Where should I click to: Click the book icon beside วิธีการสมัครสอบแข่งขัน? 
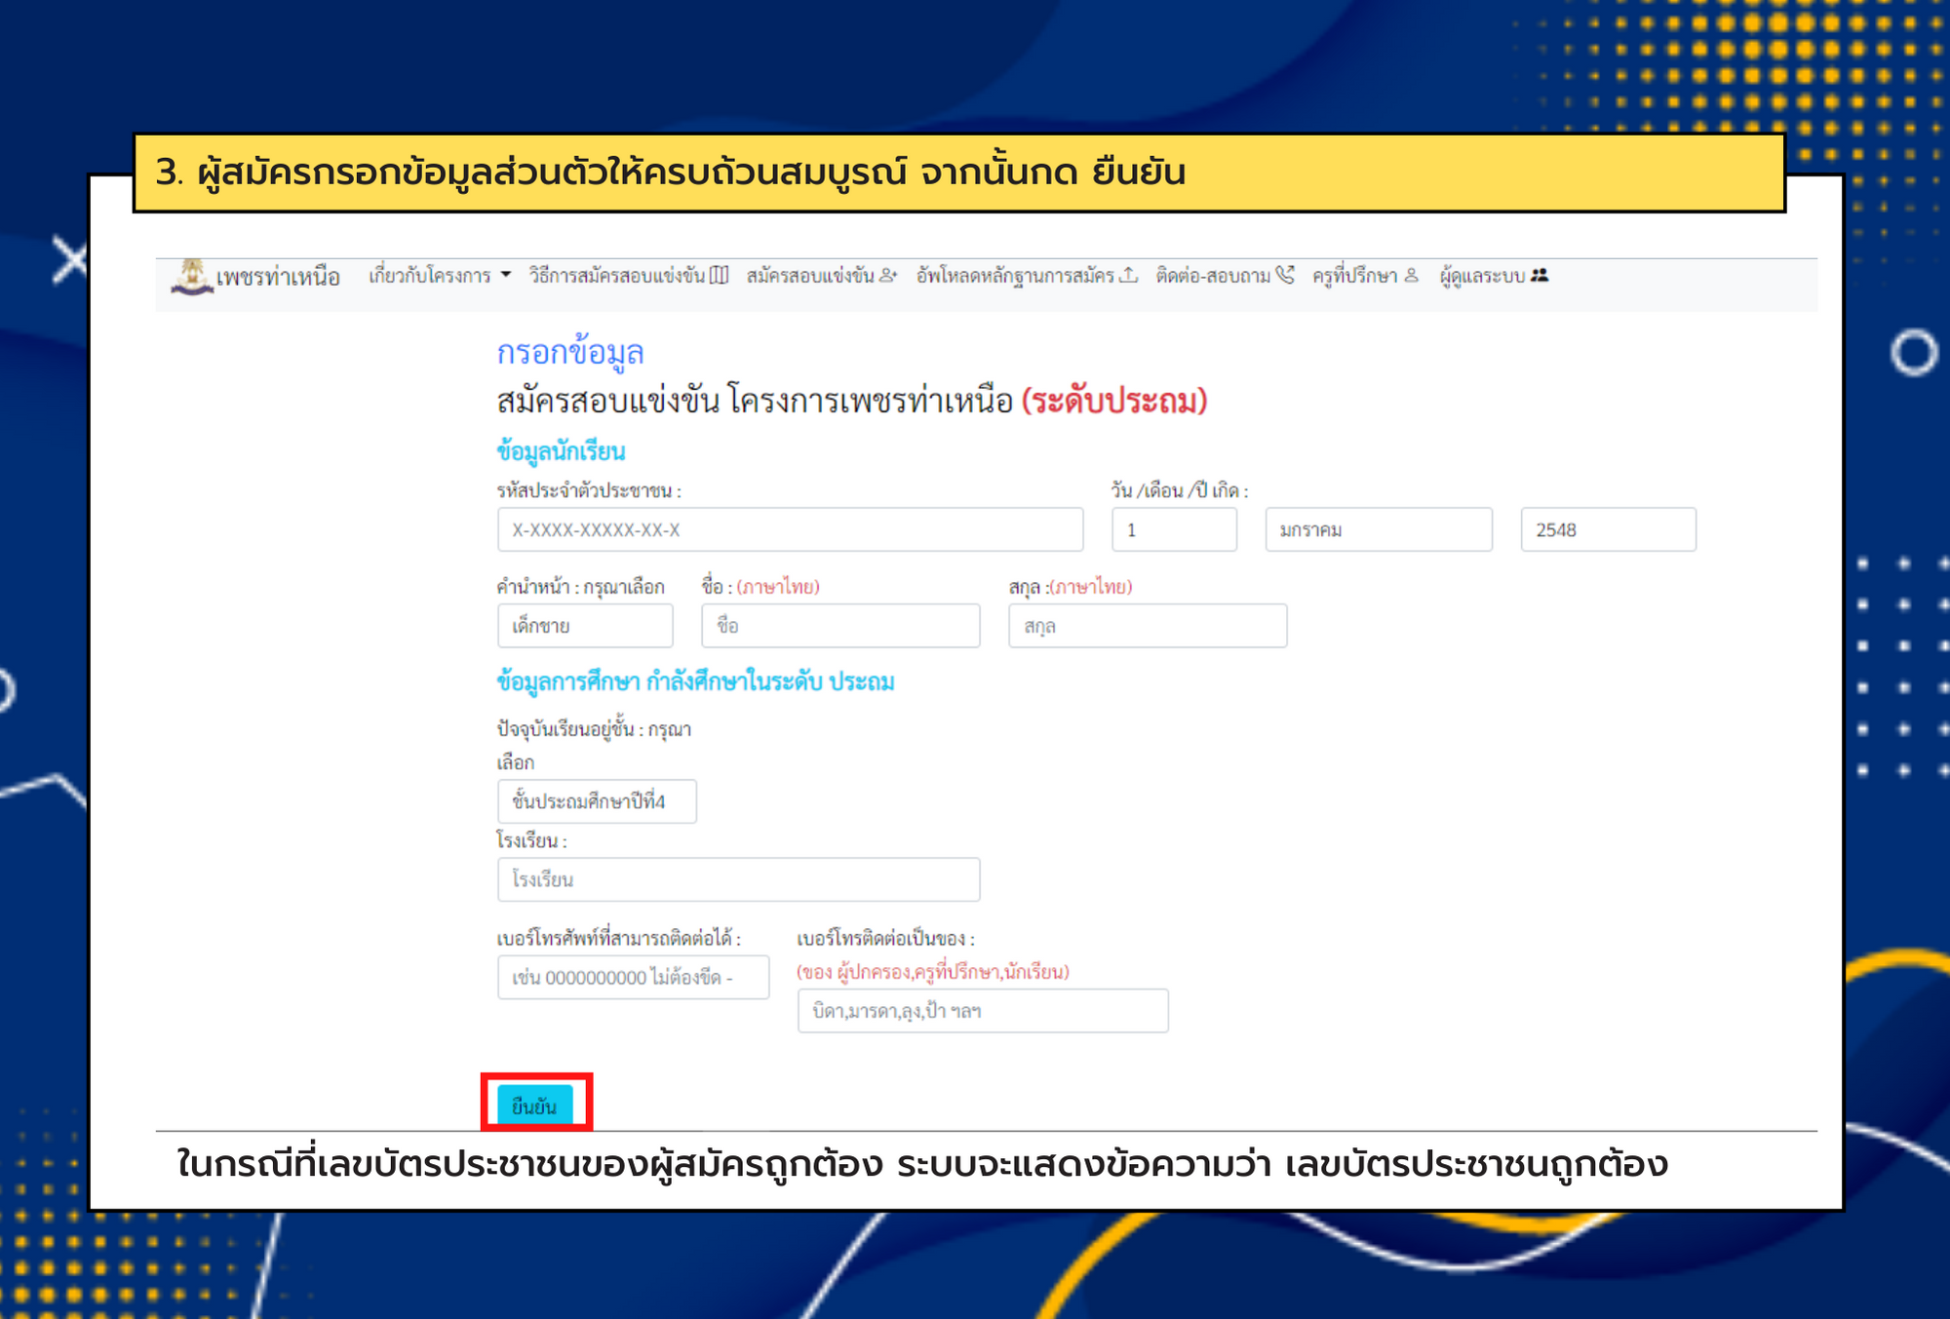tap(719, 276)
